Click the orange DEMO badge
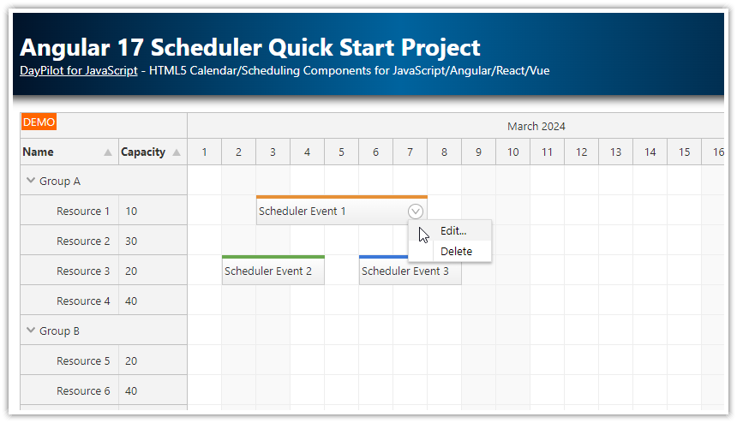This screenshot has width=737, height=423. [39, 122]
